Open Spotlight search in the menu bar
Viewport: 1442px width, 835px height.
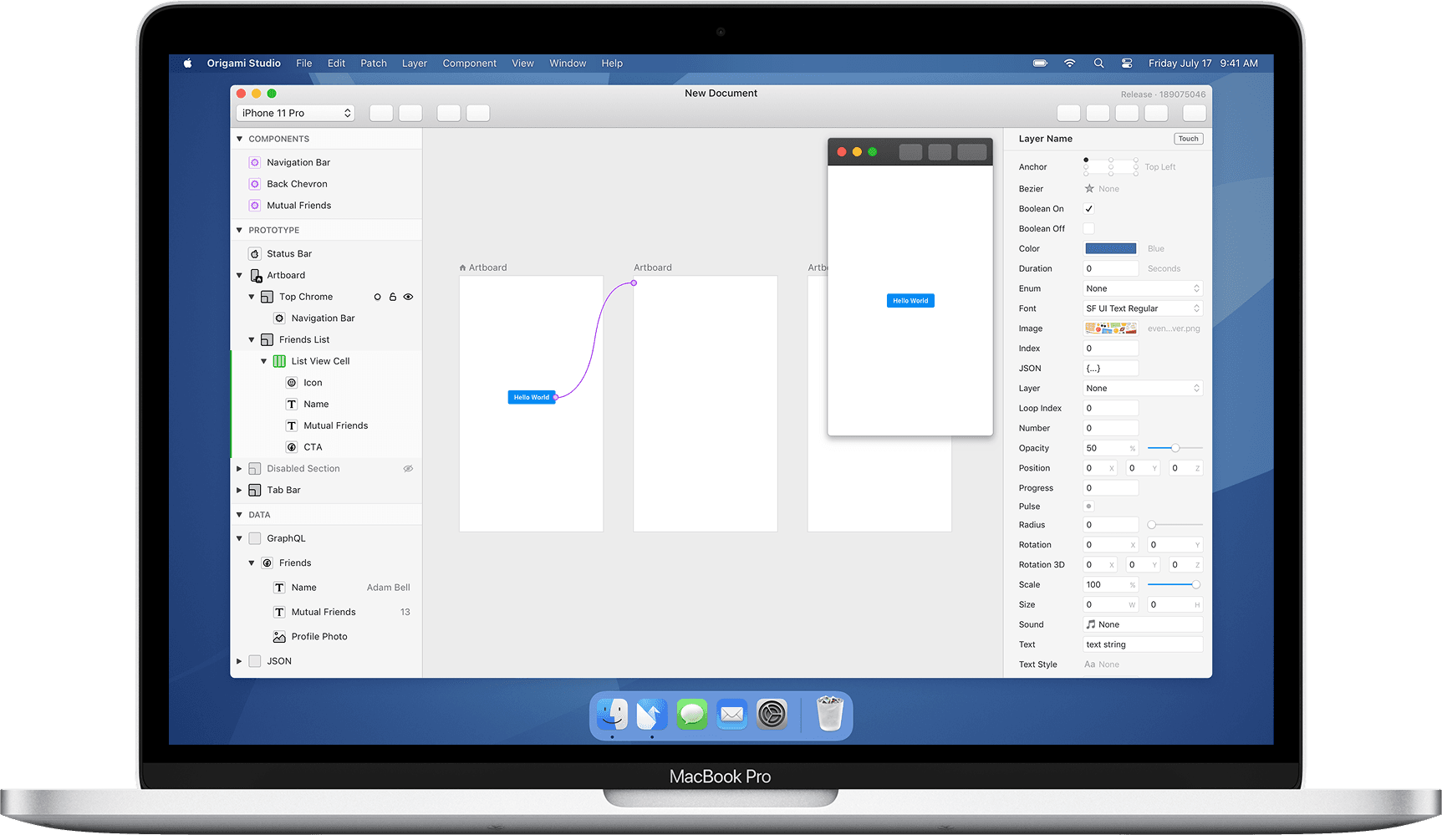(x=1099, y=64)
